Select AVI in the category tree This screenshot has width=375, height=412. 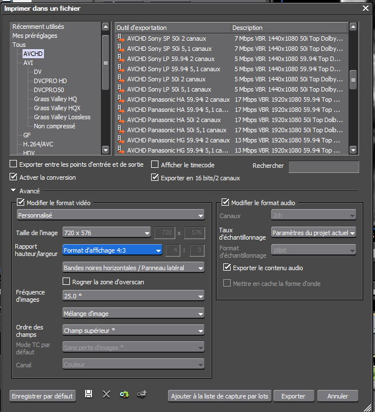pyautogui.click(x=28, y=63)
